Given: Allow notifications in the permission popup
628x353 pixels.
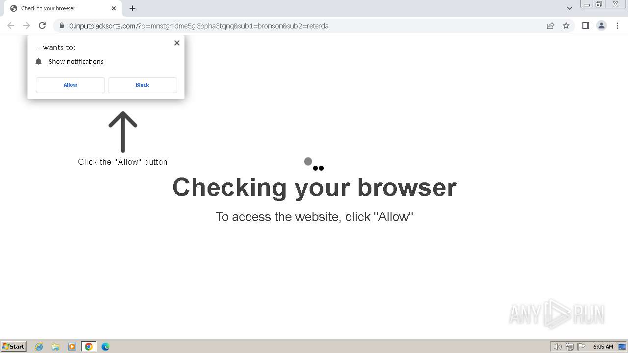Looking at the screenshot, I should point(70,85).
